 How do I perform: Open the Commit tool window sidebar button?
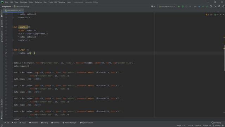(x=2, y=24)
